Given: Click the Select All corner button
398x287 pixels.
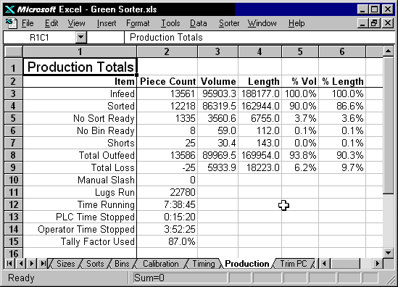Looking at the screenshot, I should [x=14, y=51].
